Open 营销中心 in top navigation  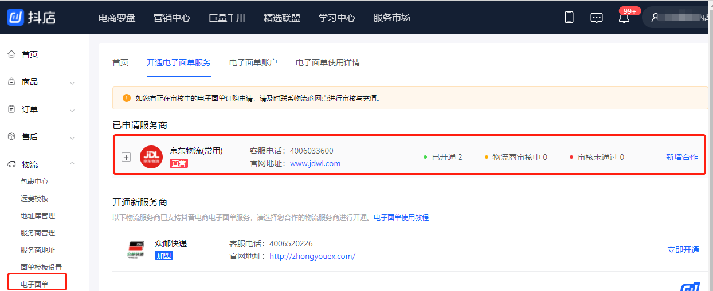click(172, 18)
